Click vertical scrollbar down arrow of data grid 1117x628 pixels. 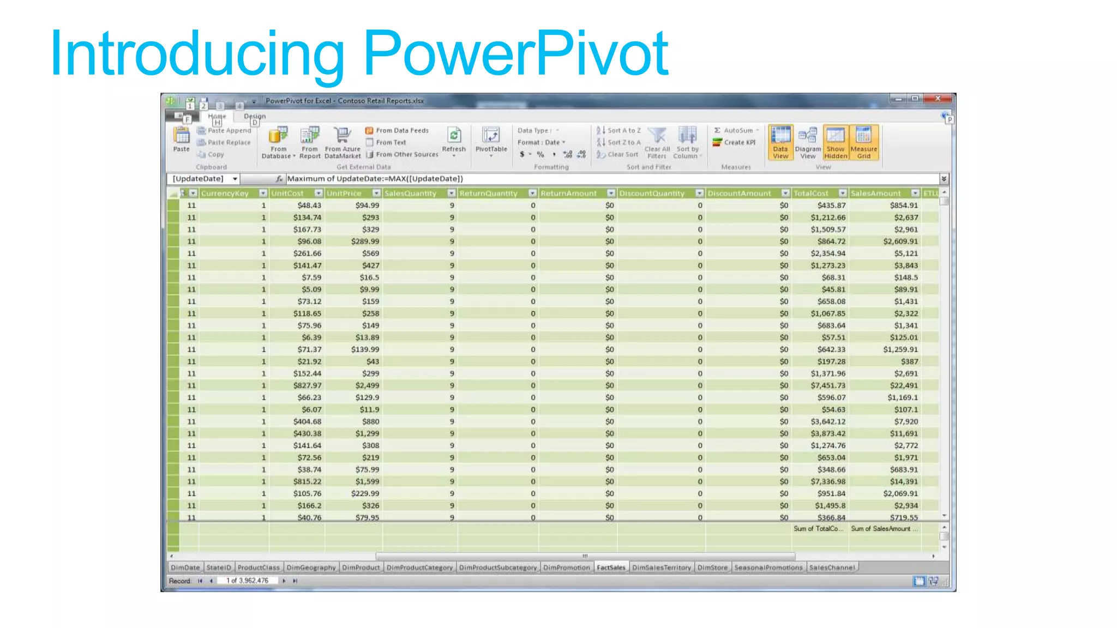click(x=944, y=516)
